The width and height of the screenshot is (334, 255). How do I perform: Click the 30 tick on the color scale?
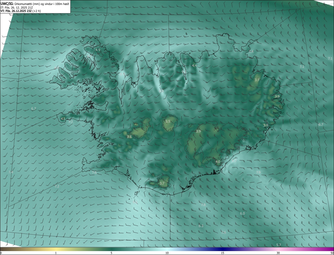click(278, 253)
